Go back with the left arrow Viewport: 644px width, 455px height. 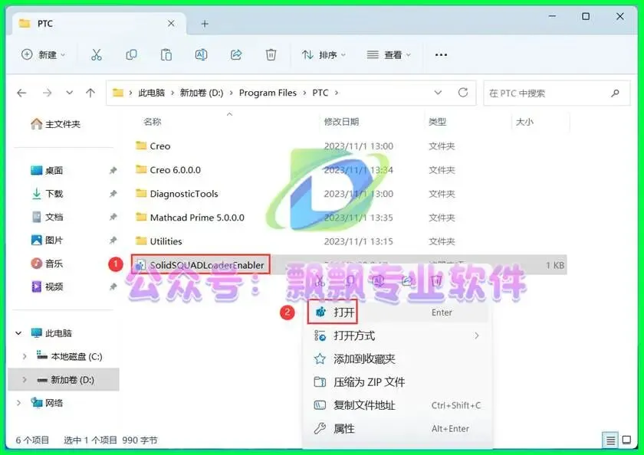[21, 93]
